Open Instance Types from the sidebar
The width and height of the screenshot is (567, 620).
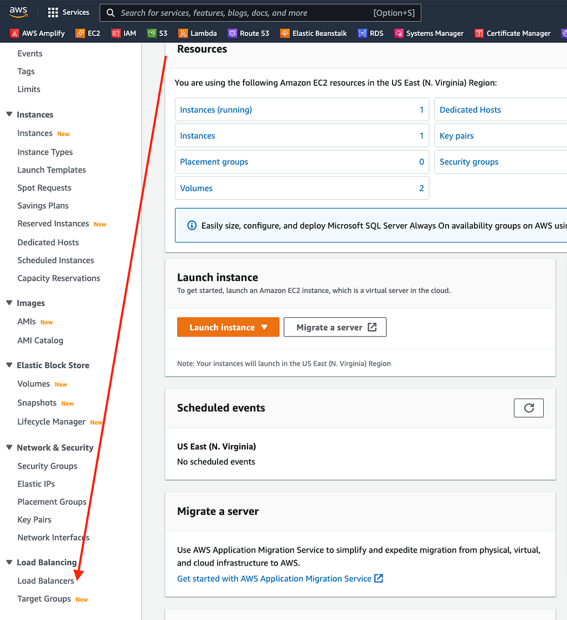coord(44,152)
